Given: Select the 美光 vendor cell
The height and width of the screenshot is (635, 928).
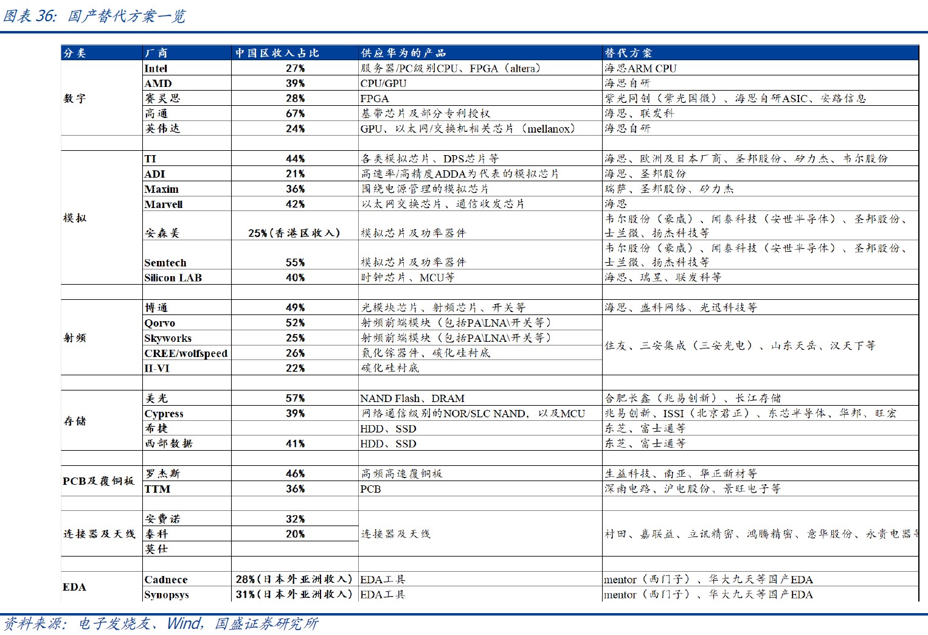Looking at the screenshot, I should 187,398.
